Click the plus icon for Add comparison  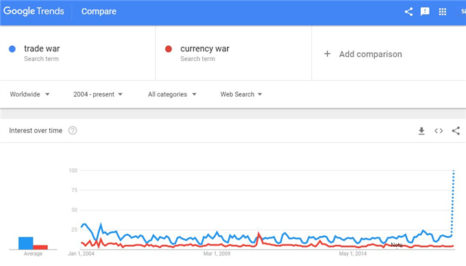[327, 53]
